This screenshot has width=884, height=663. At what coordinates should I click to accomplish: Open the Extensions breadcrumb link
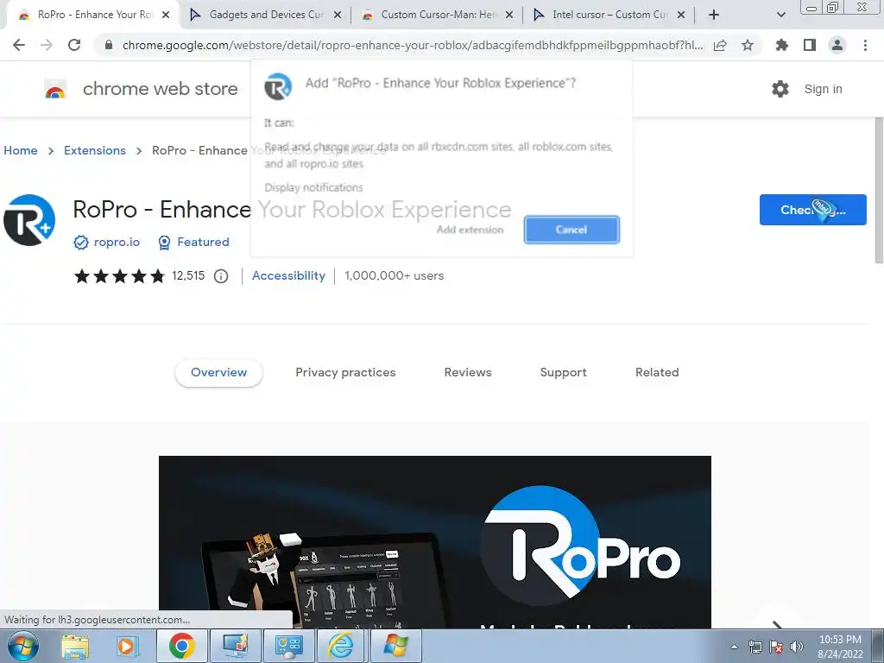pyautogui.click(x=95, y=150)
